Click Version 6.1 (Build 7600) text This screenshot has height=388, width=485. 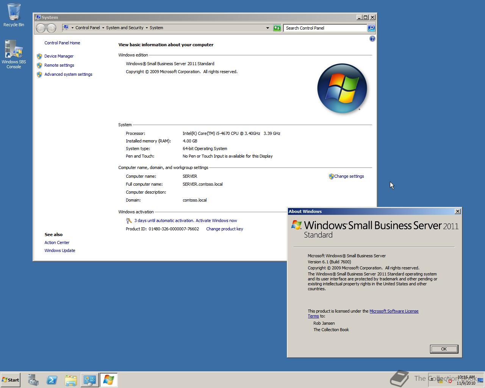(329, 262)
